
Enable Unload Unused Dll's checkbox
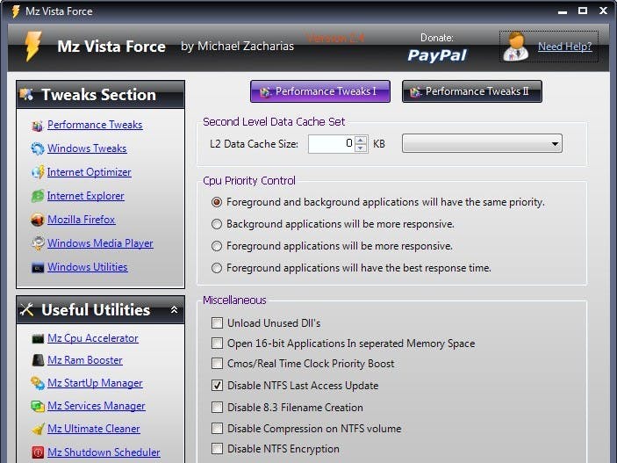217,323
